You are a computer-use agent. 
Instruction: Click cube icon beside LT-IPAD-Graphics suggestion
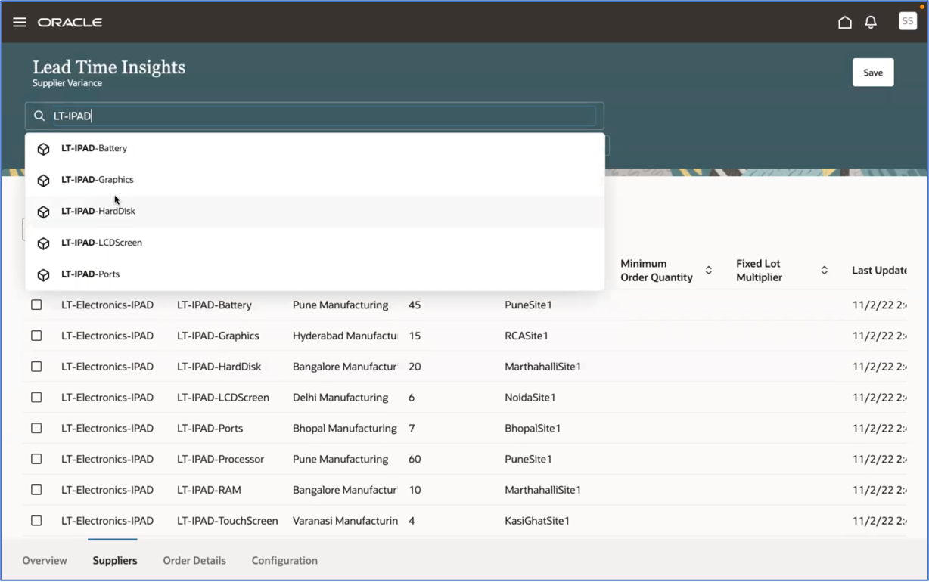coord(44,181)
